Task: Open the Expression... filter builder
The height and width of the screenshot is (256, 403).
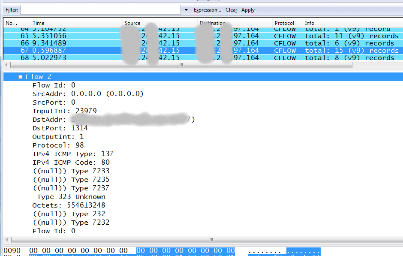Action: click(207, 10)
